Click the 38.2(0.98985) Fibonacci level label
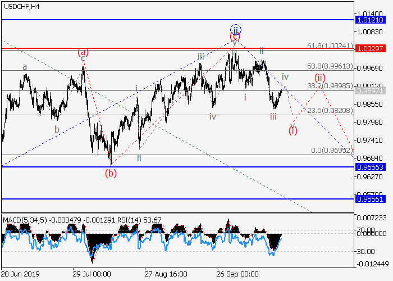Screen dimensions: 393x281 pos(330,86)
